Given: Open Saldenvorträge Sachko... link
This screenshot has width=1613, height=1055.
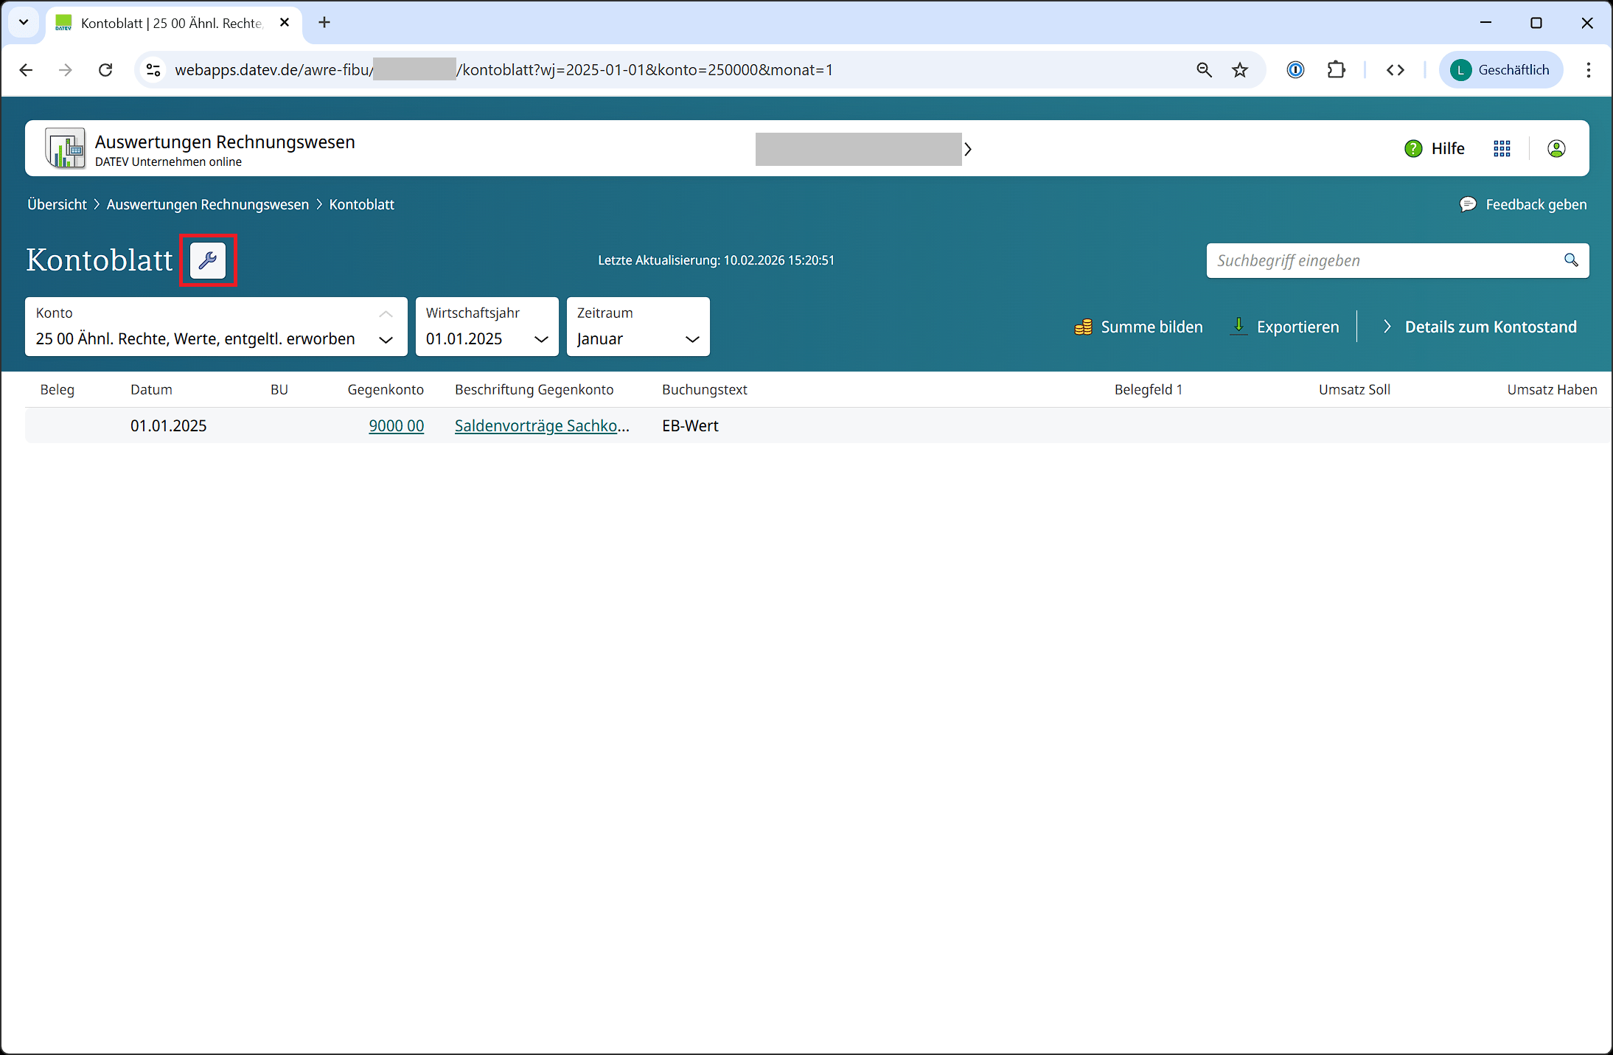Looking at the screenshot, I should pyautogui.click(x=542, y=425).
